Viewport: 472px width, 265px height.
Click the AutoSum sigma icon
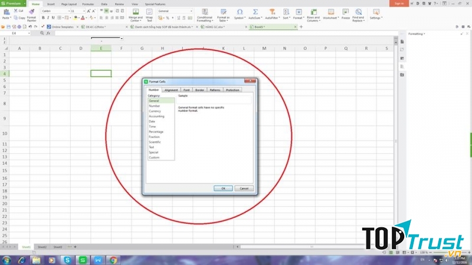point(255,12)
